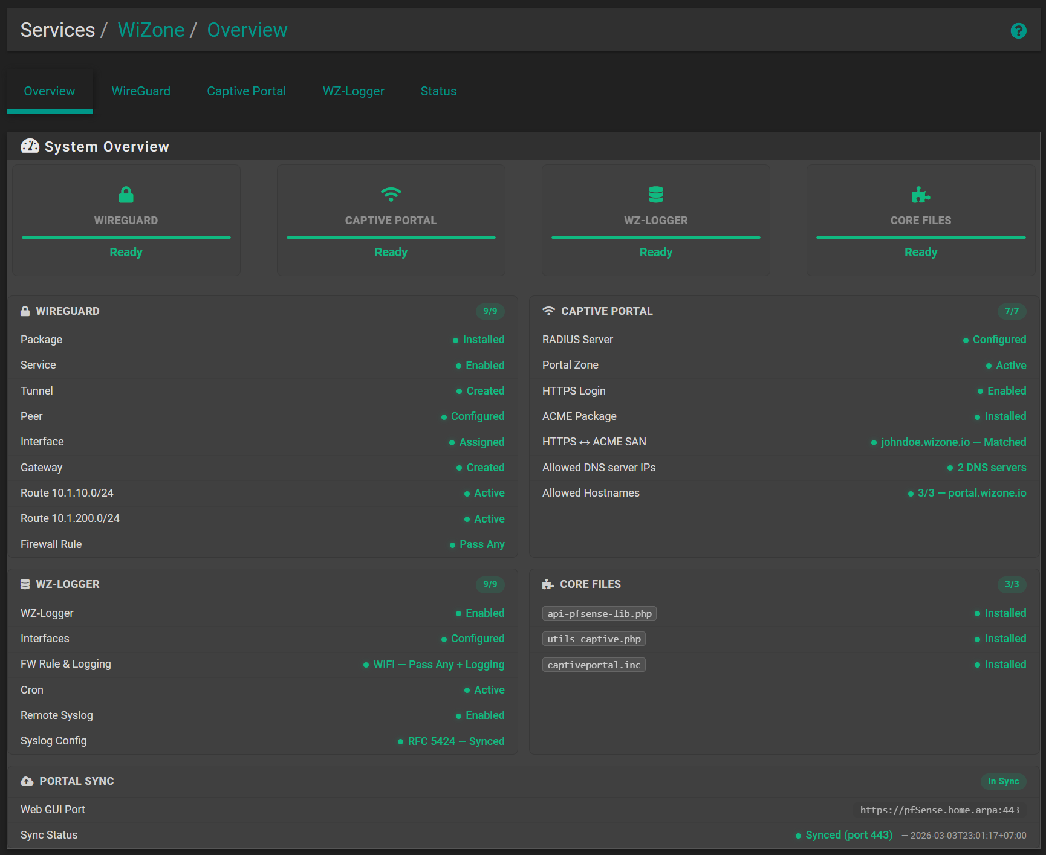Screen dimensions: 1046x855
Task: Click the WZ-Logger database icon card
Action: [x=655, y=195]
